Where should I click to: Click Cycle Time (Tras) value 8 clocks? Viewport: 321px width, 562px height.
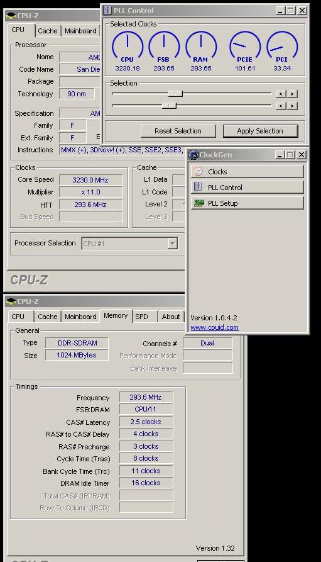[x=146, y=458]
